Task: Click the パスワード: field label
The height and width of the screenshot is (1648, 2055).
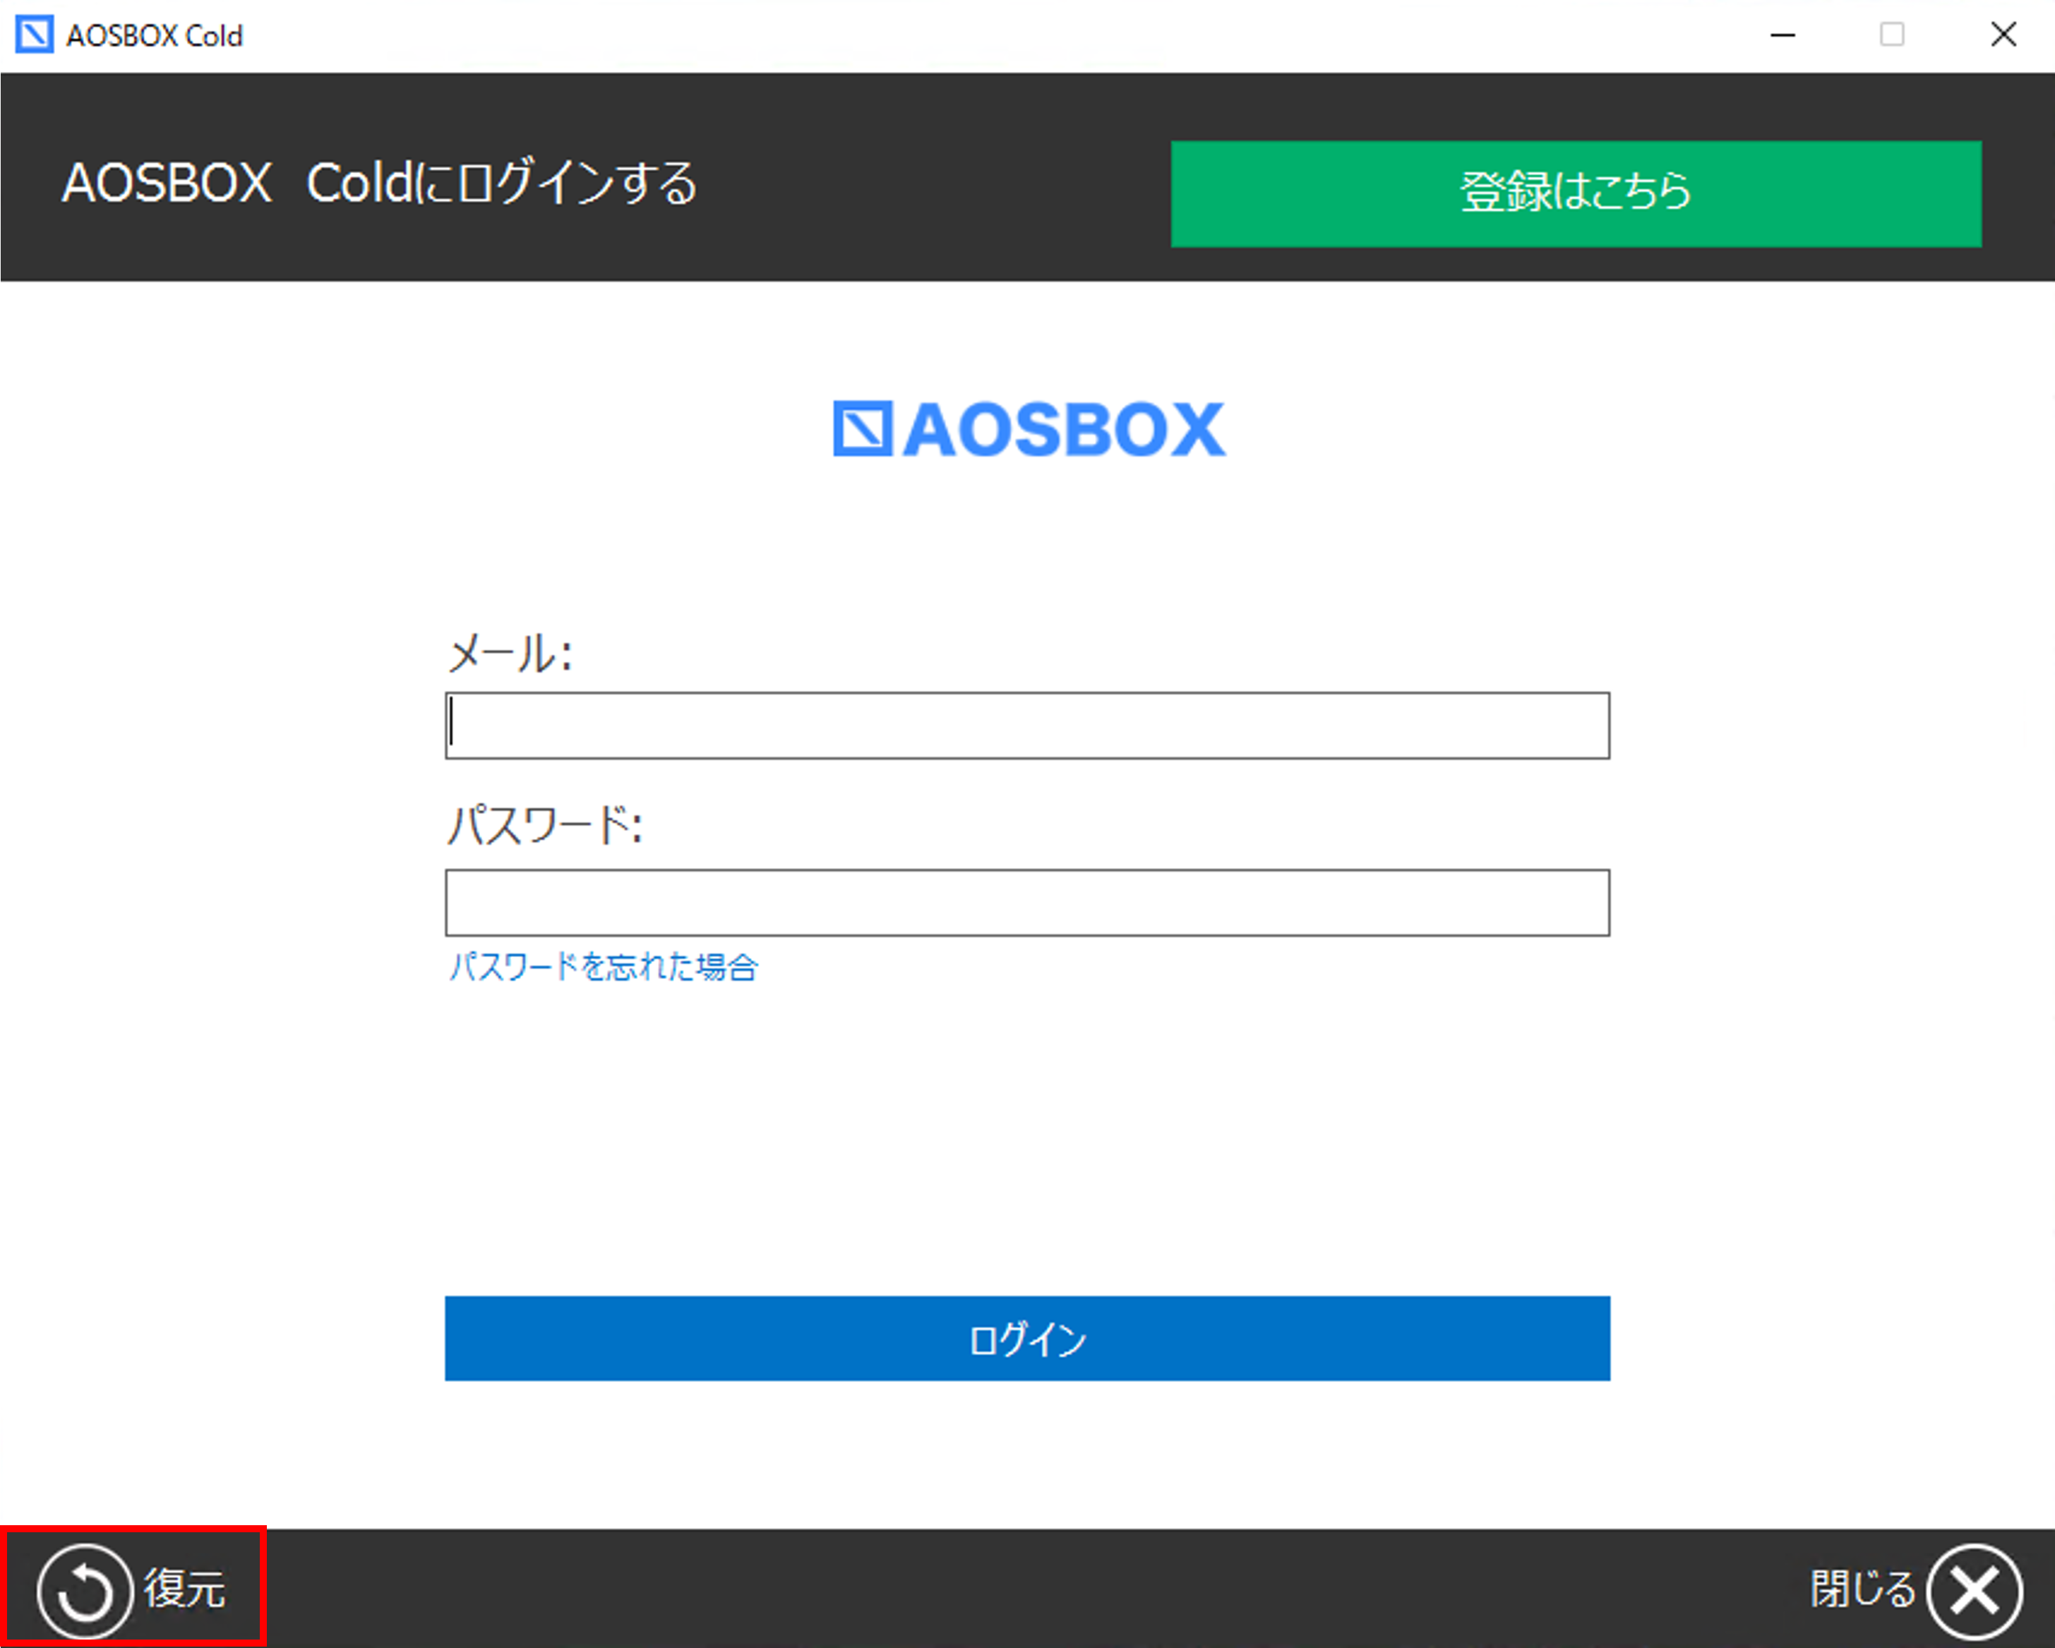Action: coord(544,826)
